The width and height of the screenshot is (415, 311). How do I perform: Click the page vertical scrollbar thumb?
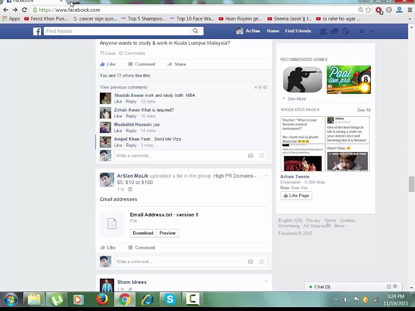[411, 184]
